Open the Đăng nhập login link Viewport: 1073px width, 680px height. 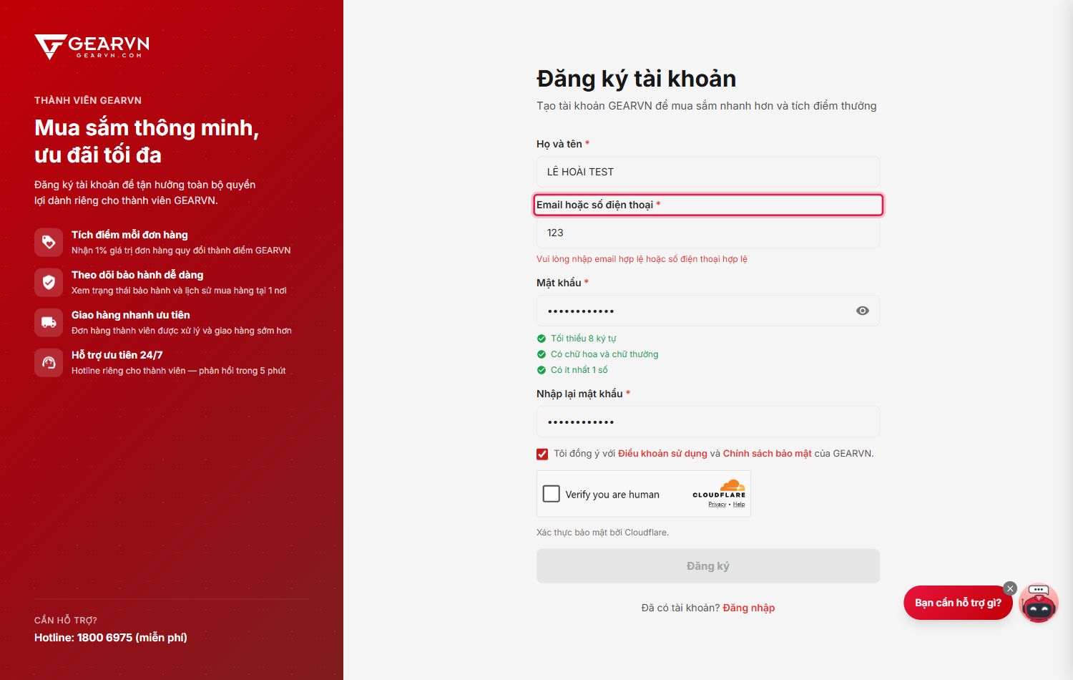pos(749,608)
